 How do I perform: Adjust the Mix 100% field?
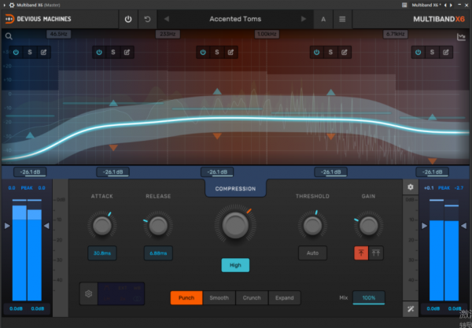tap(369, 298)
